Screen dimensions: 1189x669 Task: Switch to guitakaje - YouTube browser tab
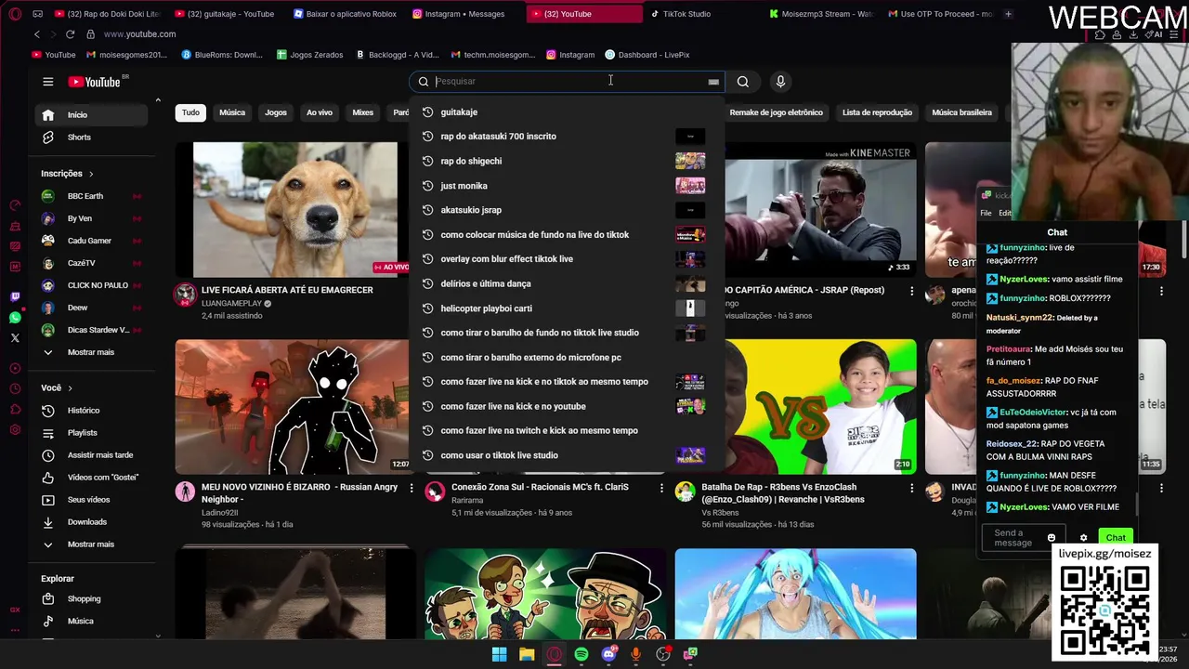pyautogui.click(x=229, y=14)
